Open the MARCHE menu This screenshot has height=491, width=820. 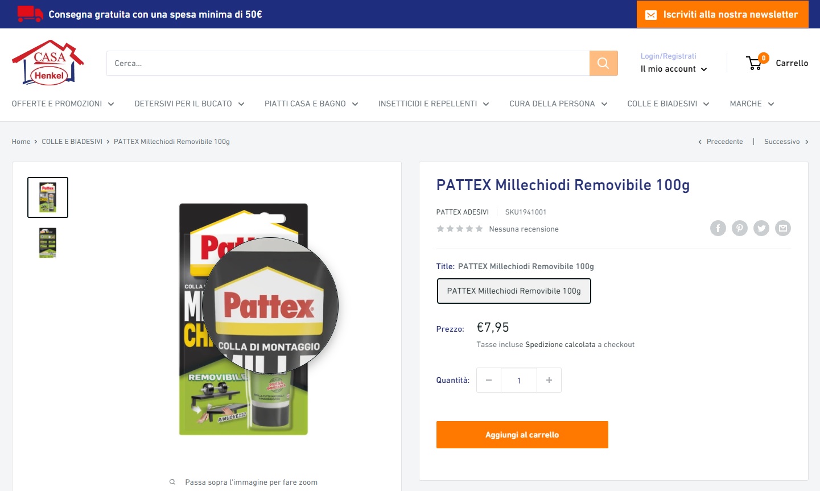[x=752, y=104]
